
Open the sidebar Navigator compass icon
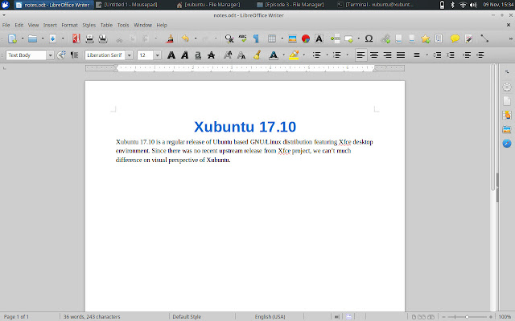(x=507, y=144)
